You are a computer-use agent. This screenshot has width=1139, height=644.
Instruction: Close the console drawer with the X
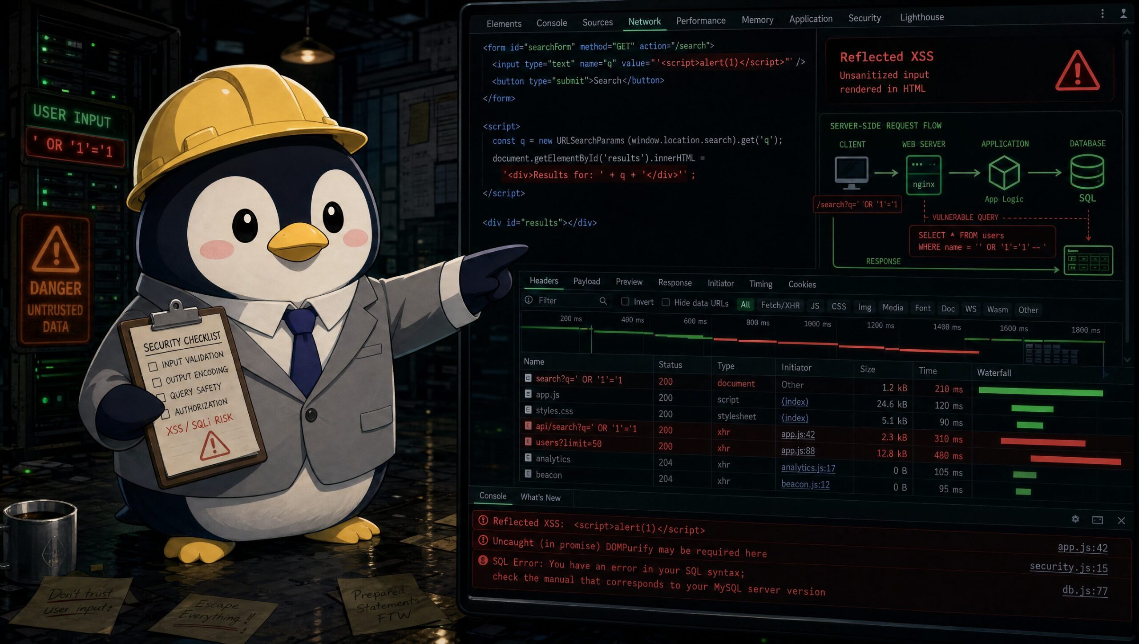[1121, 521]
